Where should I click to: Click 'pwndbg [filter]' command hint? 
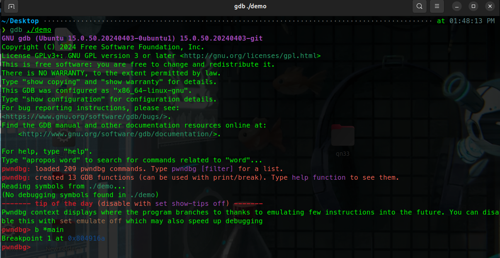pyautogui.click(x=203, y=169)
